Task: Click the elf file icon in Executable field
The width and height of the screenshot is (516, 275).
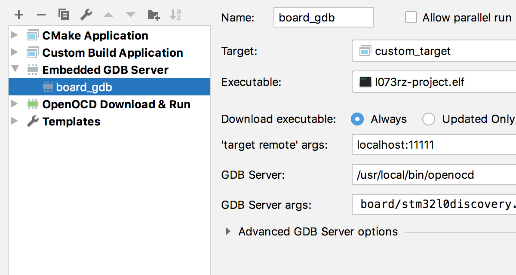Action: click(x=365, y=81)
